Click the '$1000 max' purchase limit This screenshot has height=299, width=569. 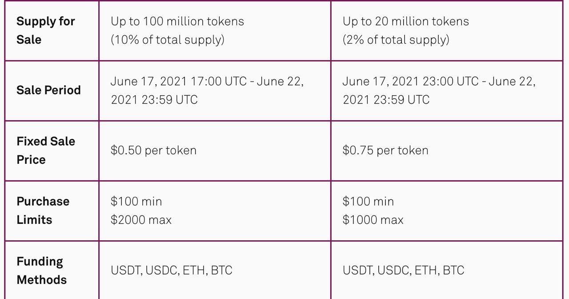click(373, 220)
